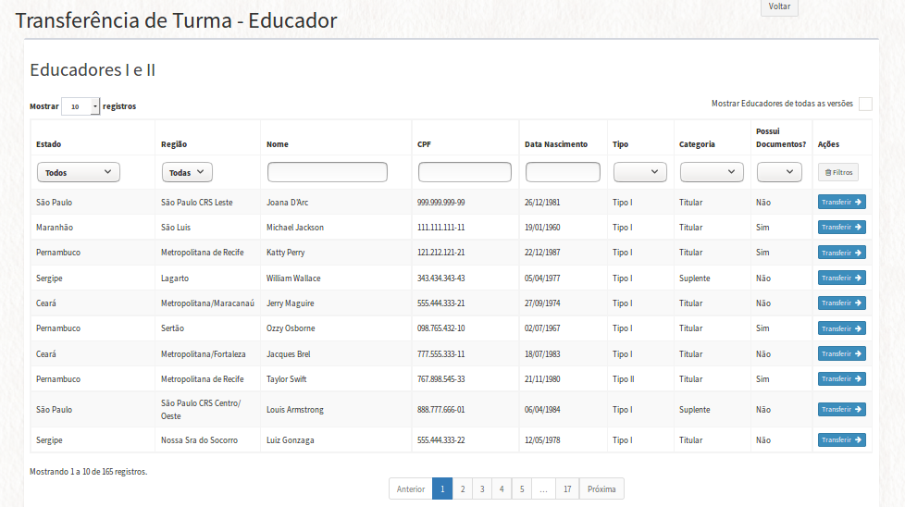Select current page 1 in pagination
Viewport: 905px width, 507px height.
(x=442, y=489)
